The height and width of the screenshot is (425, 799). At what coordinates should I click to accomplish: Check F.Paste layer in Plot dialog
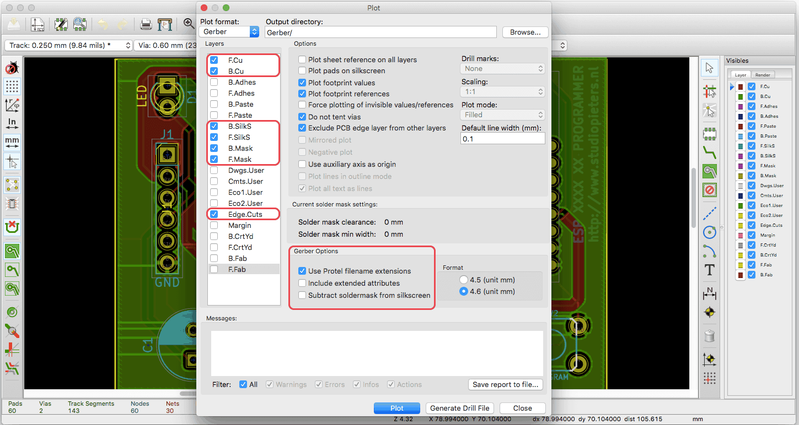pyautogui.click(x=214, y=115)
